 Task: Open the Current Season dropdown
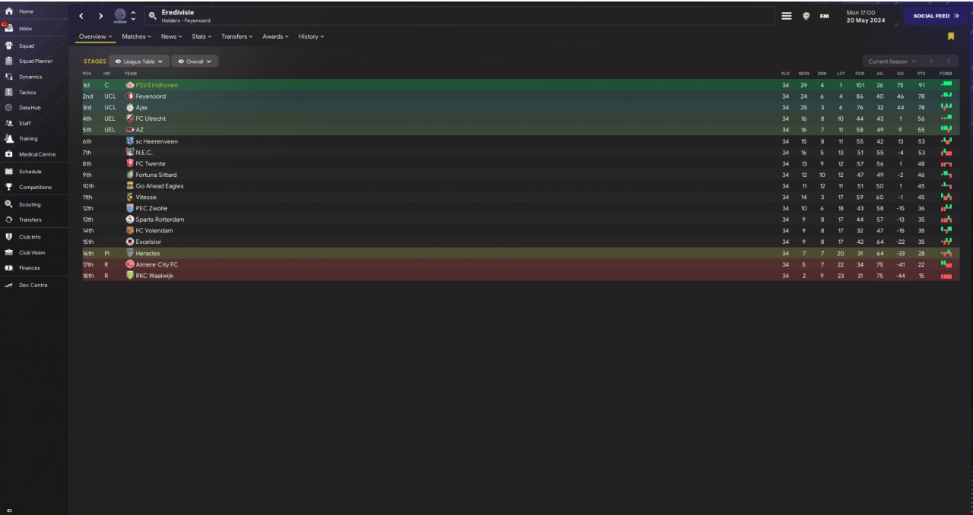[x=892, y=62]
